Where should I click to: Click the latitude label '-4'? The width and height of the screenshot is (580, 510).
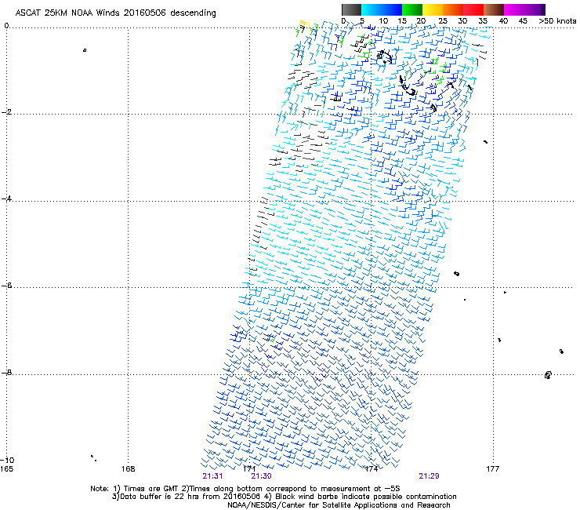(x=6, y=199)
